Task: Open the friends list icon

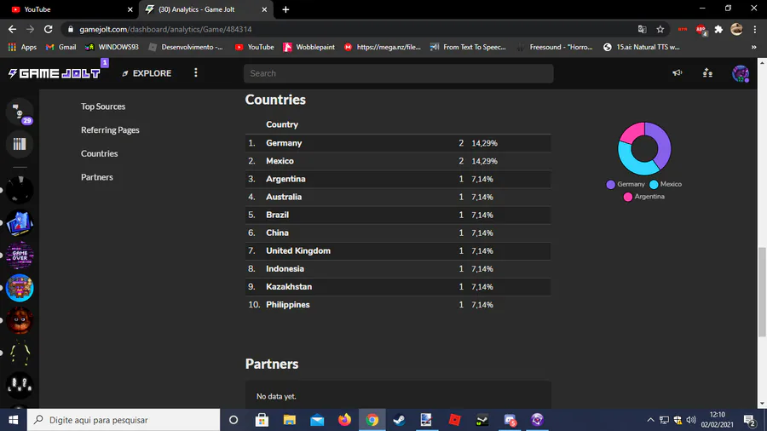Action: 707,72
